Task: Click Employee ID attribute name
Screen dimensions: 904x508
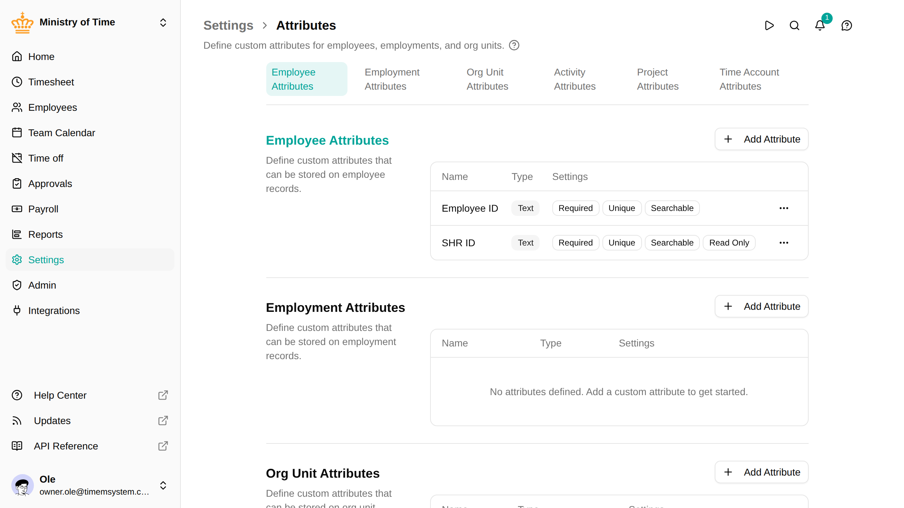Action: pyautogui.click(x=470, y=208)
